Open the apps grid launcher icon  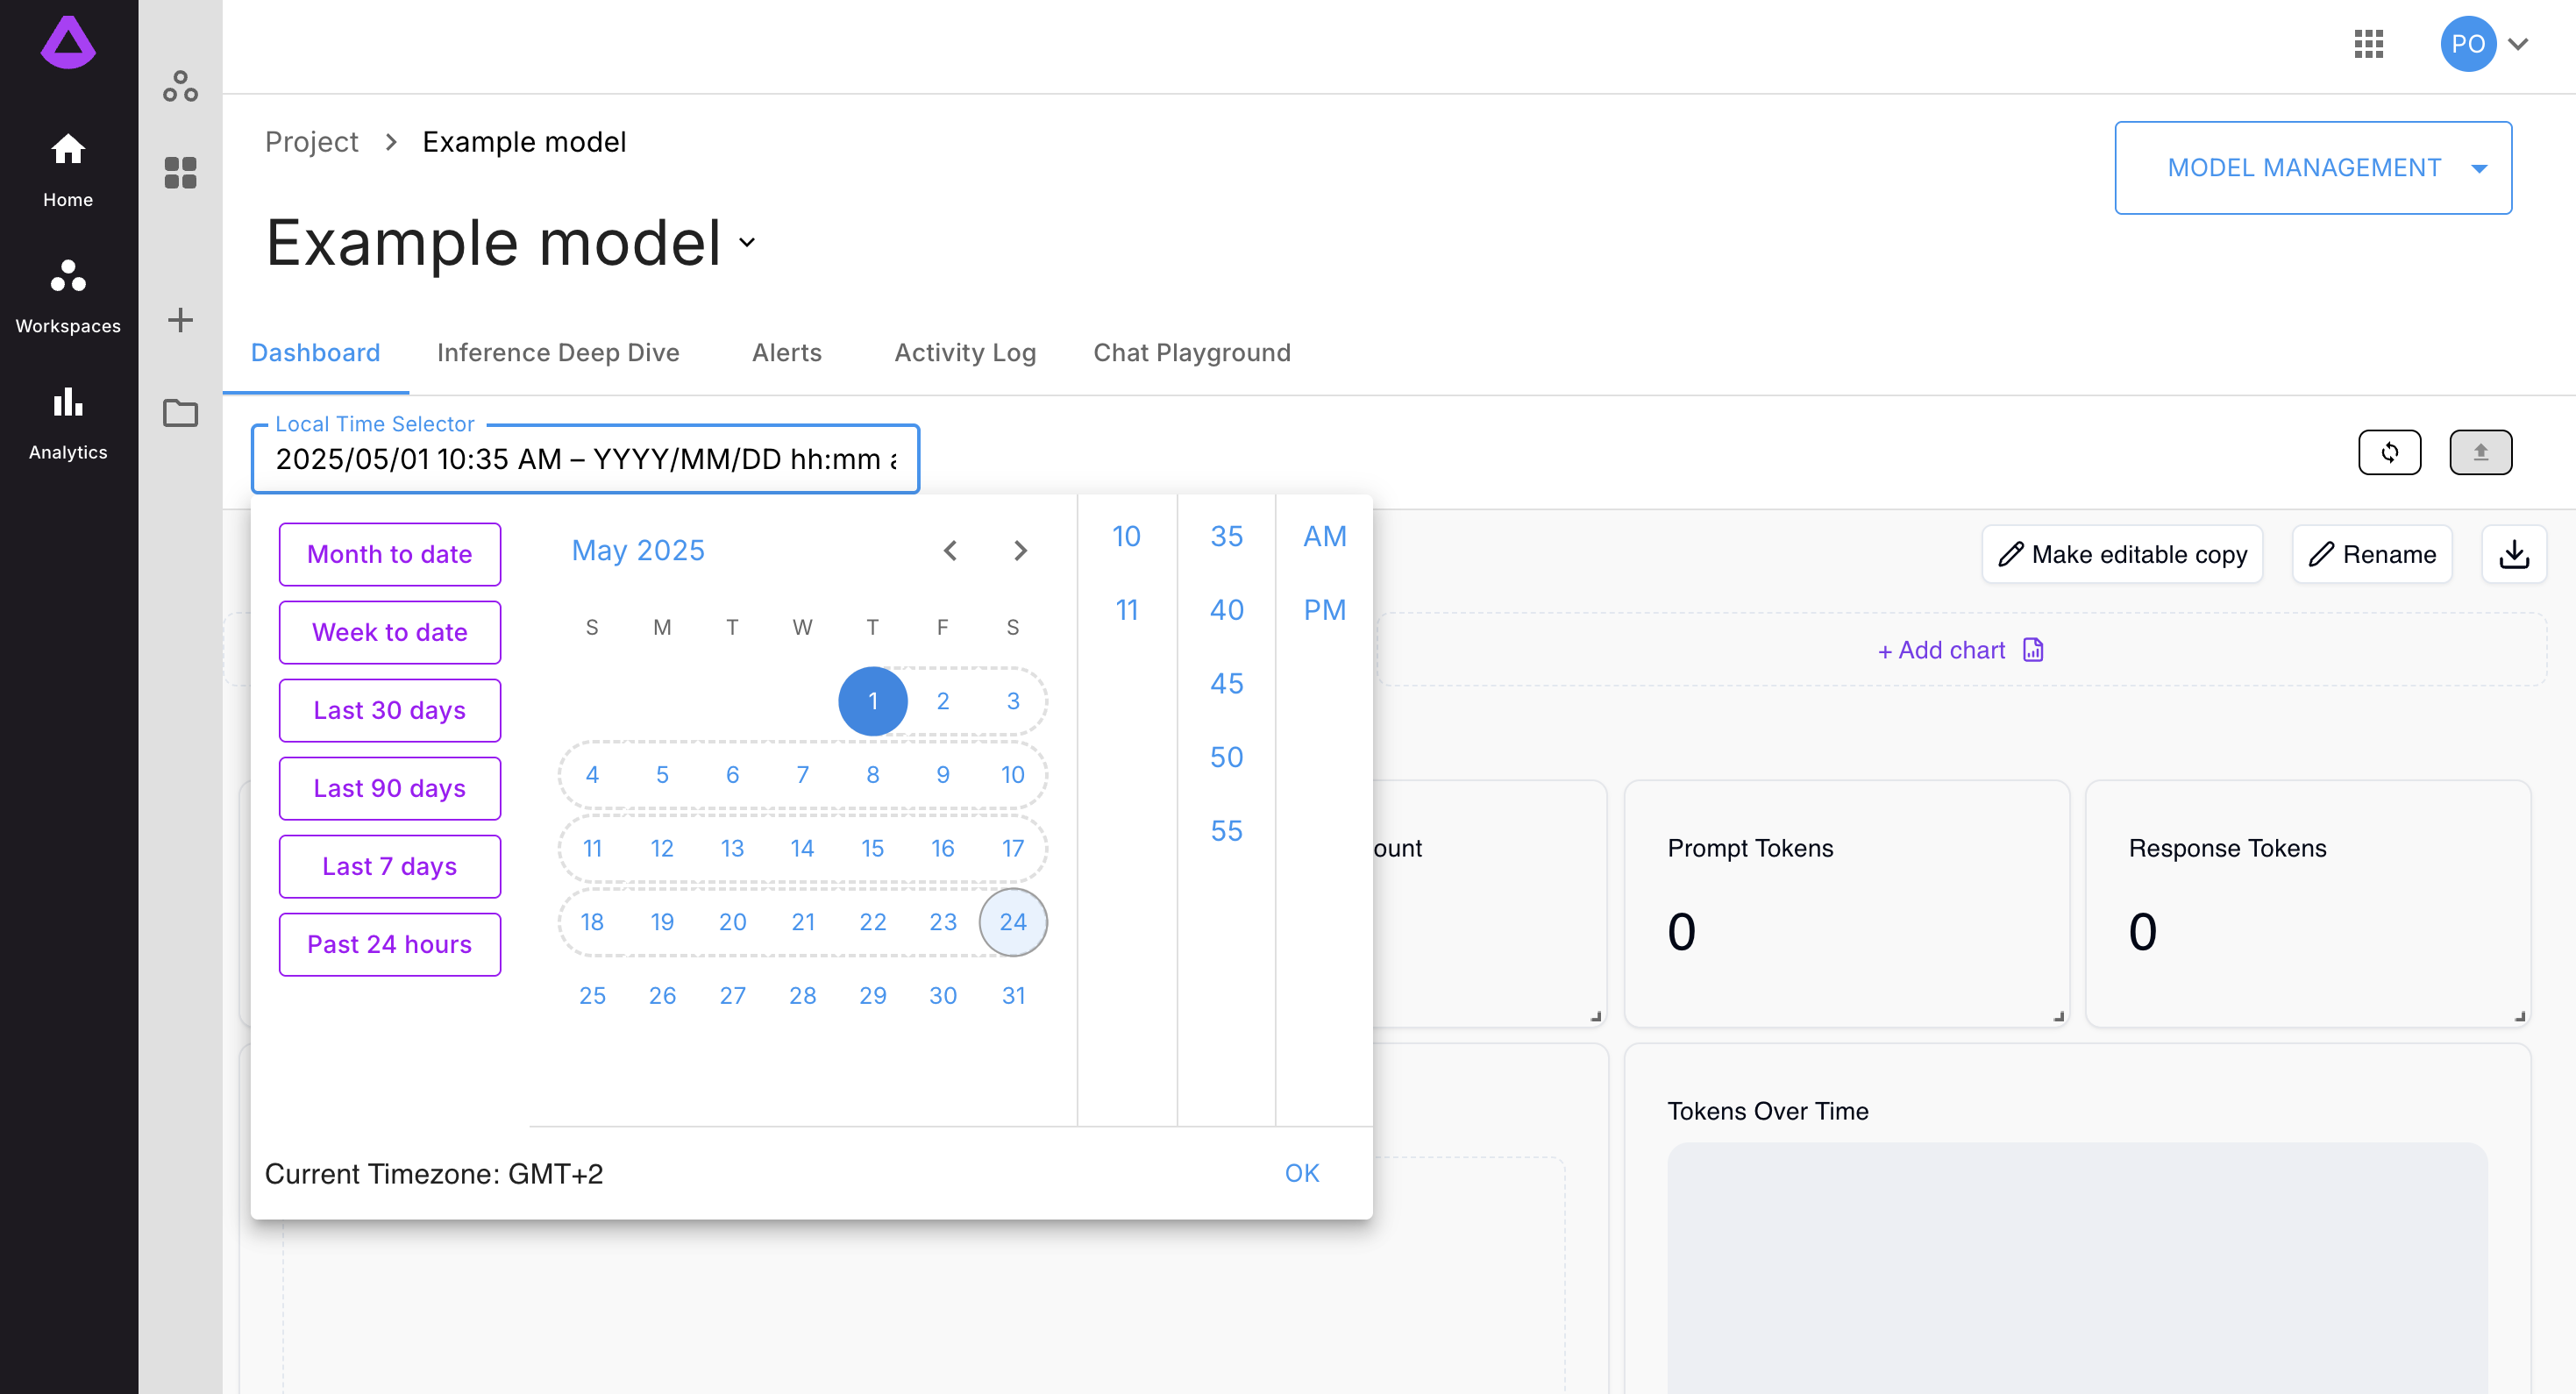2368,44
